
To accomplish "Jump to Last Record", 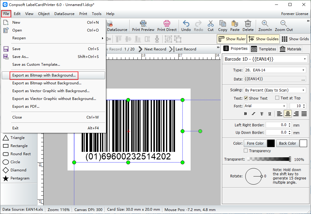I will point(183,49).
